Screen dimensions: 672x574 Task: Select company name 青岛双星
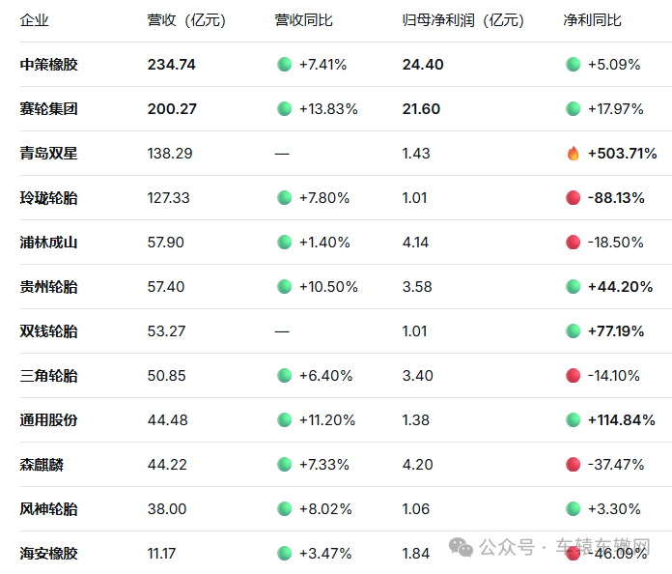click(x=48, y=153)
